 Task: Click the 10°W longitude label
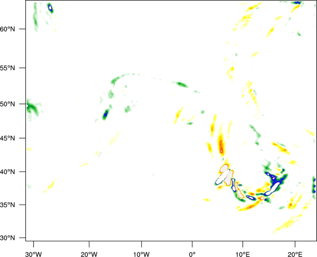click(x=141, y=254)
